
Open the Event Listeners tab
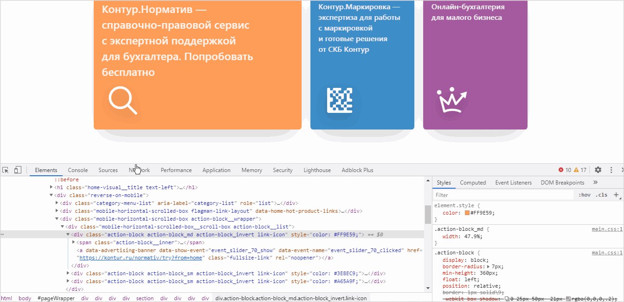pyautogui.click(x=514, y=183)
